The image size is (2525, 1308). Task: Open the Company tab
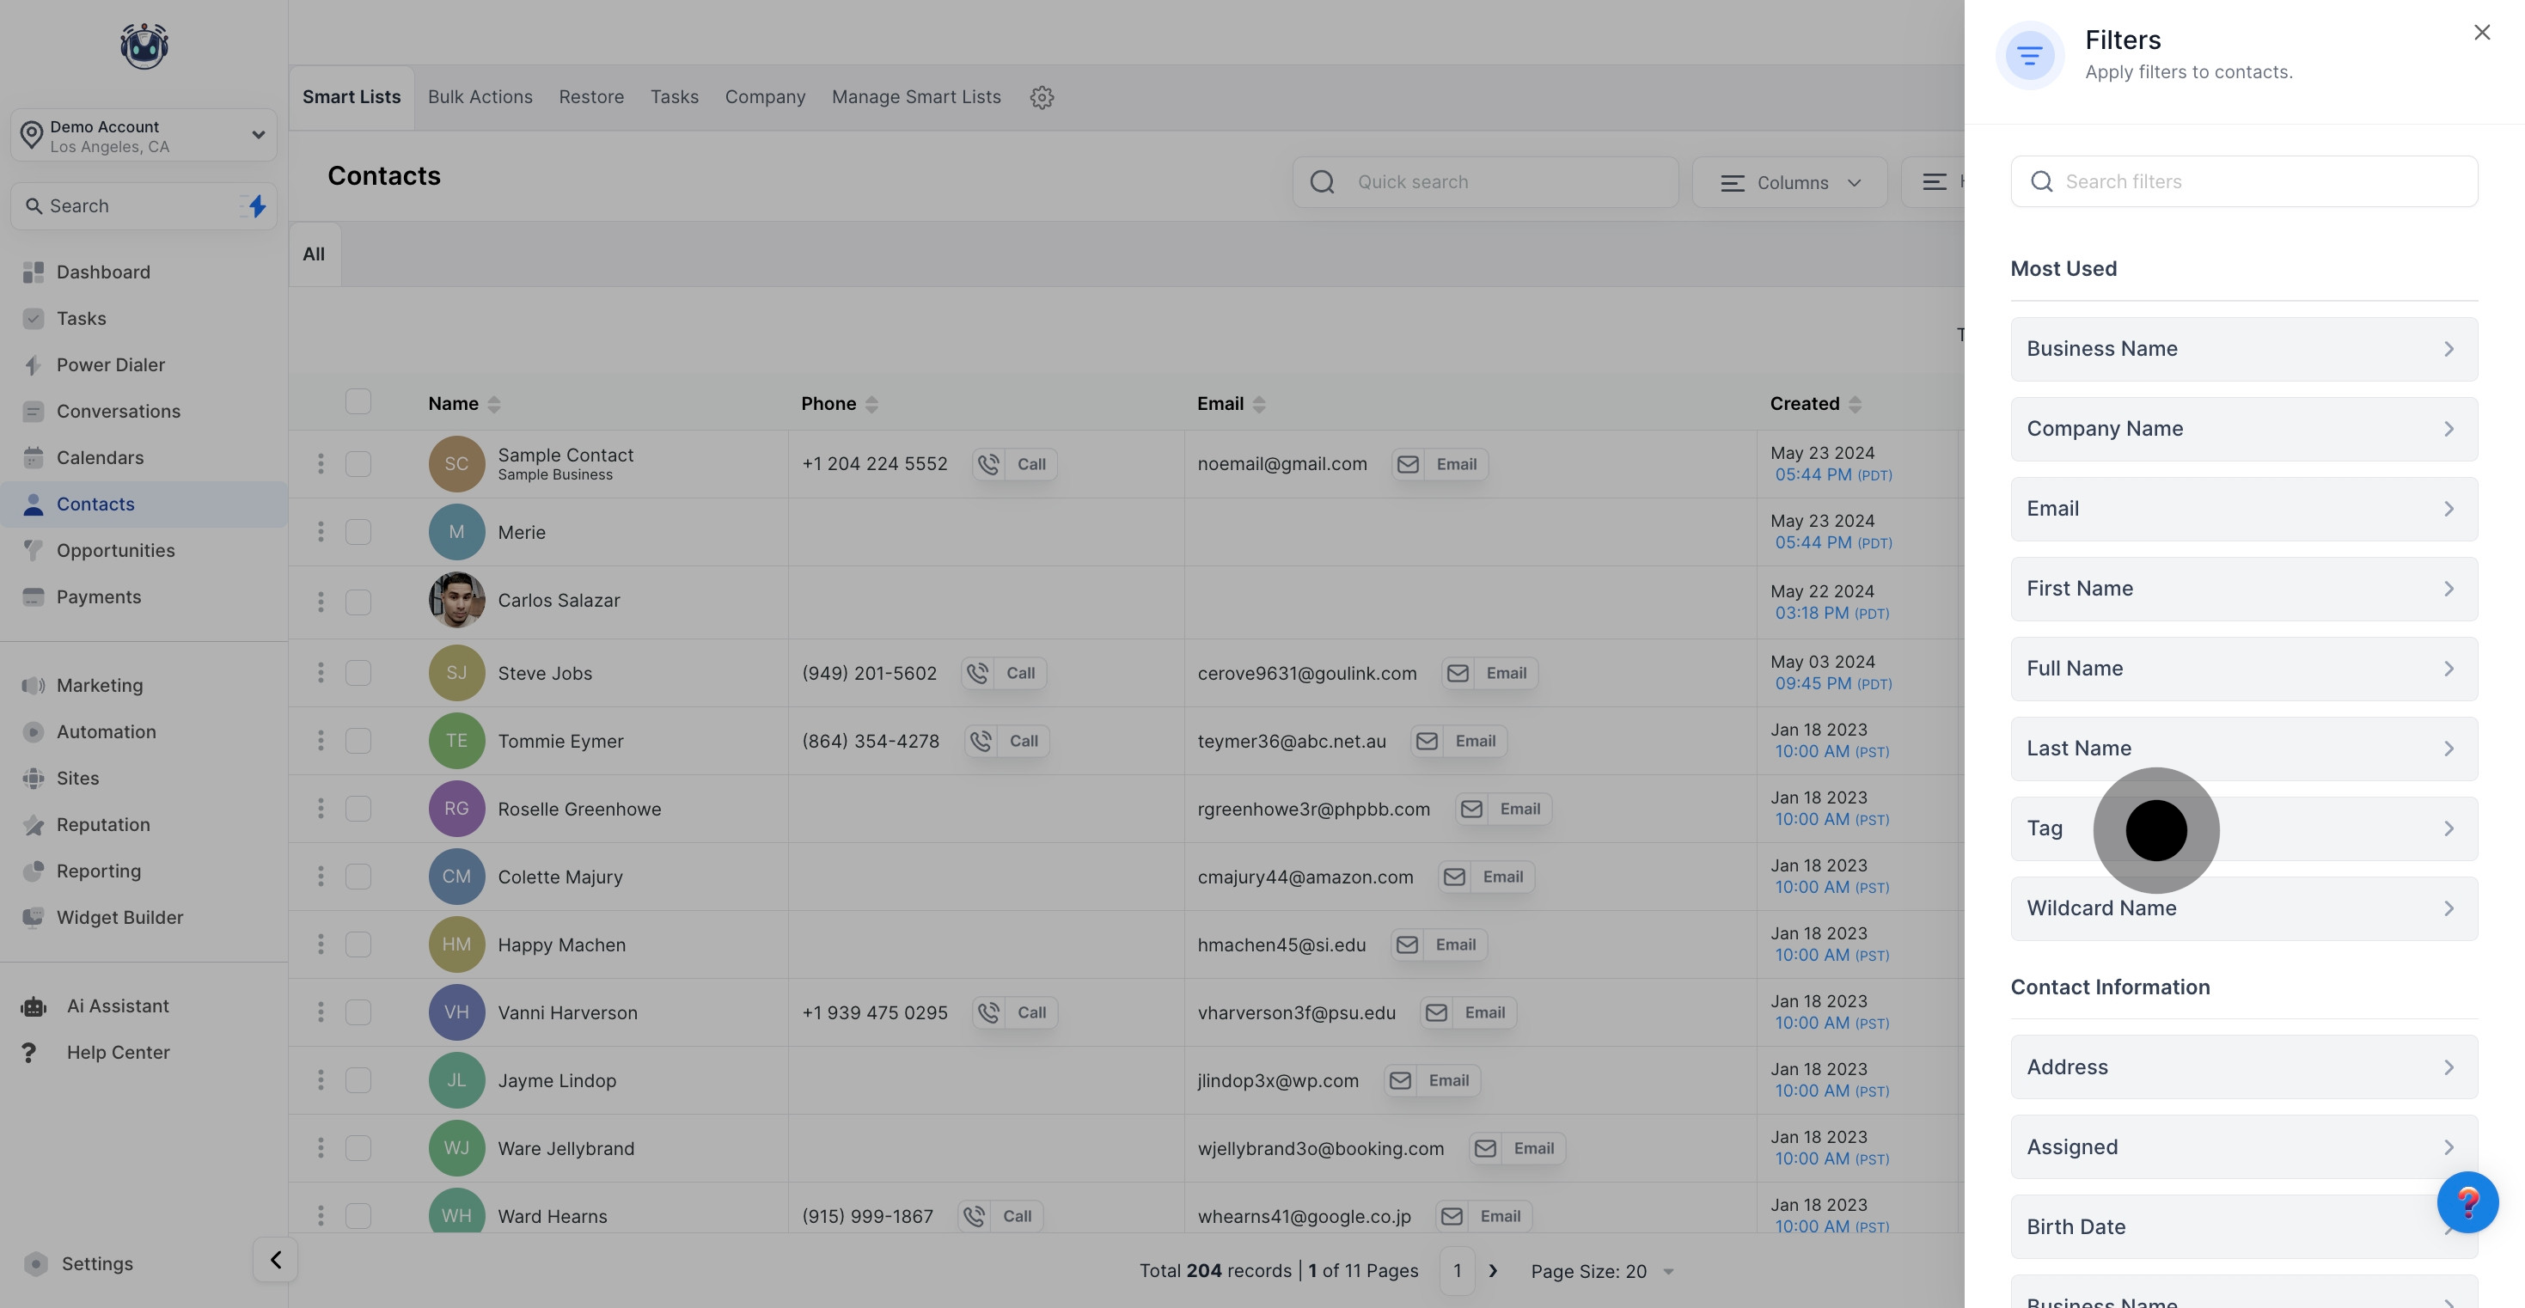765,97
